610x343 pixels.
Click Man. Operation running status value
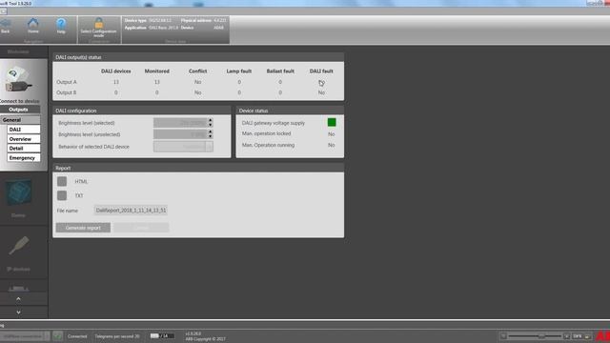pos(331,145)
